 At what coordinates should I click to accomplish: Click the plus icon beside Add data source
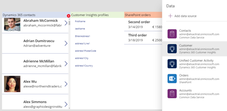pos(170,16)
